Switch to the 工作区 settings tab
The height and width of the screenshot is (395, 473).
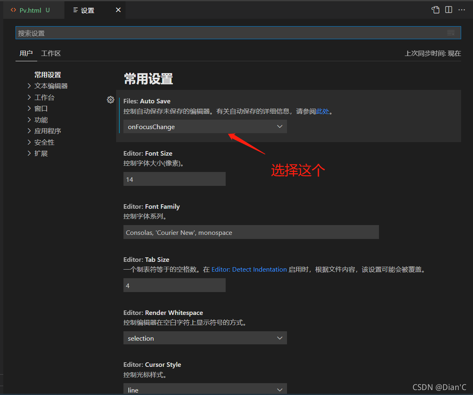51,54
